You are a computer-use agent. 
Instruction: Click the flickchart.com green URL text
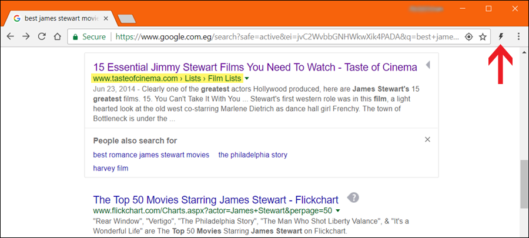(213, 211)
